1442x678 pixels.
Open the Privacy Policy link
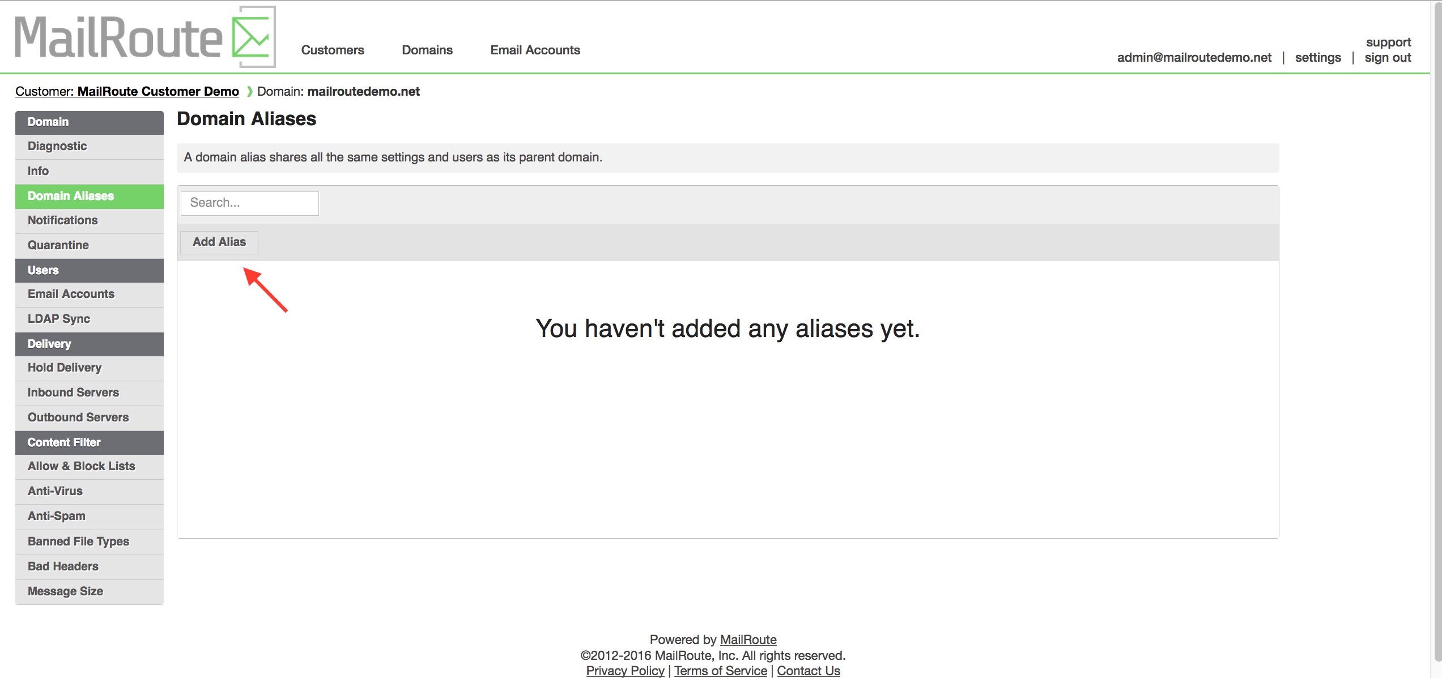coord(625,671)
